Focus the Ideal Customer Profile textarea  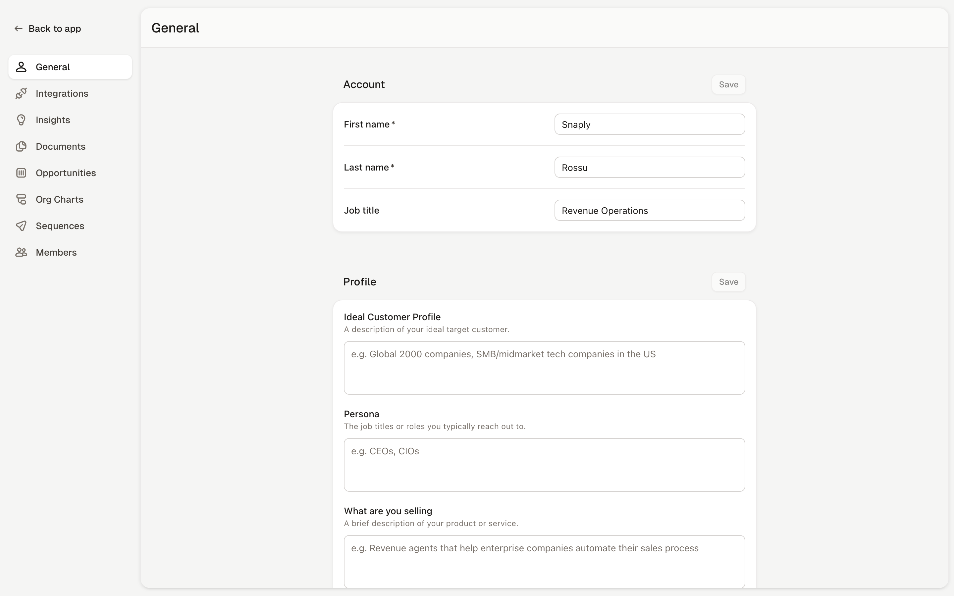point(544,368)
